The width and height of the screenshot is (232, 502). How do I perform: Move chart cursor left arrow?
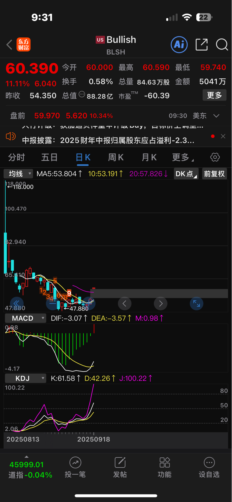click(x=125, y=304)
